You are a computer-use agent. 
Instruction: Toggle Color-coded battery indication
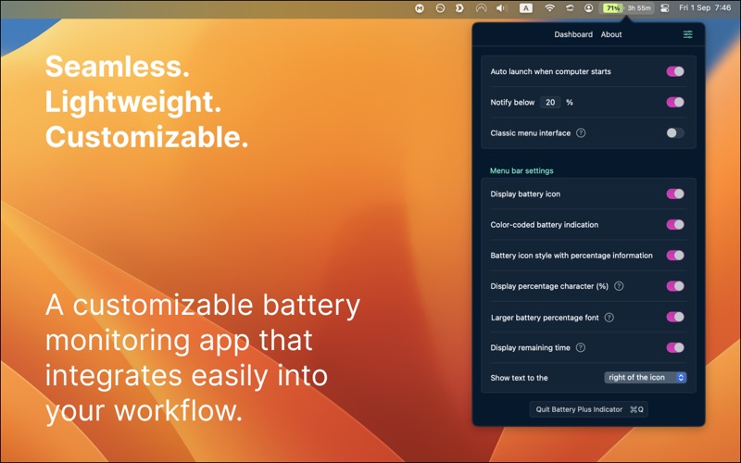click(x=675, y=225)
